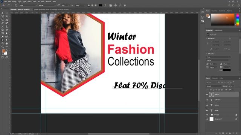Collapse the Character section in Properties
Screen dimensions: 241x135
pos(207,54)
